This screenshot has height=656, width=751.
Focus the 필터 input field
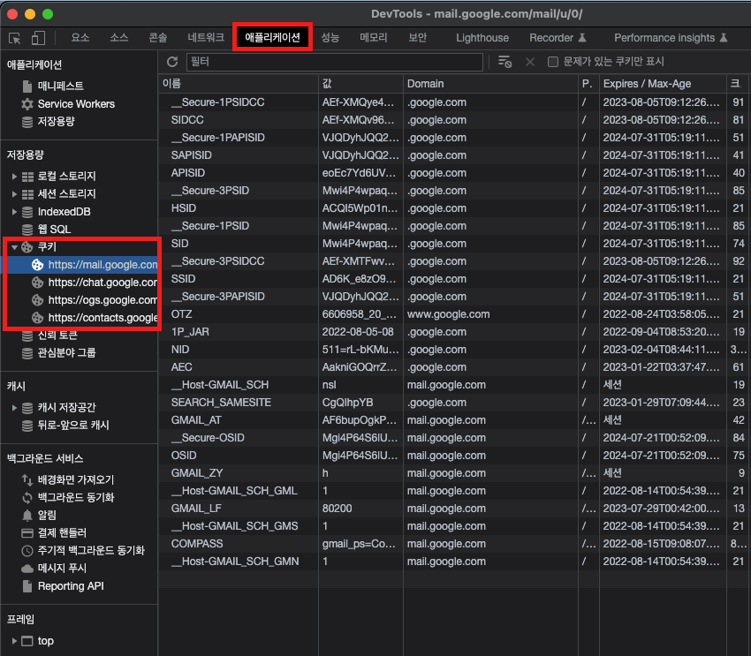coord(334,62)
